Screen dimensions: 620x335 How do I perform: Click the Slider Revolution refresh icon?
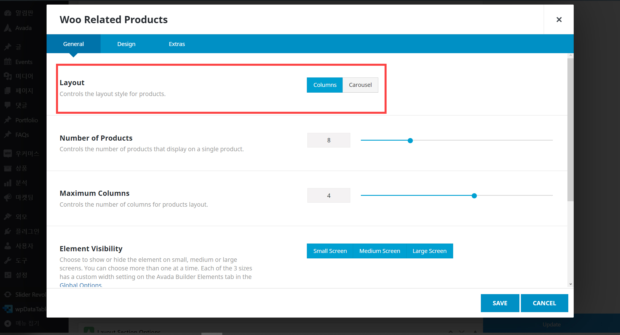tap(8, 294)
